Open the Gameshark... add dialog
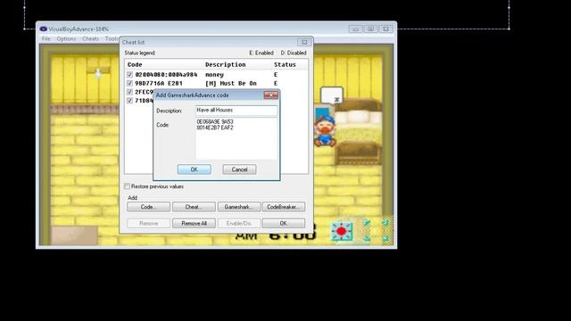This screenshot has width=571, height=321. pos(239,207)
